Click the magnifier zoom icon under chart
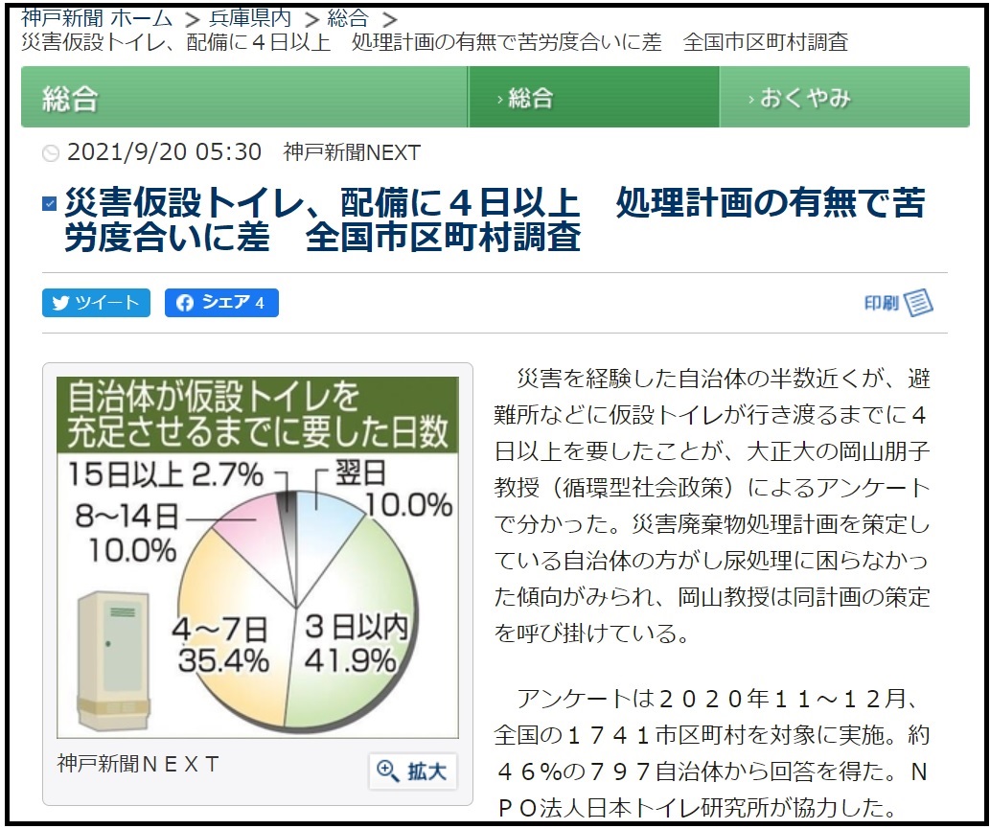The image size is (990, 829). pos(388,771)
